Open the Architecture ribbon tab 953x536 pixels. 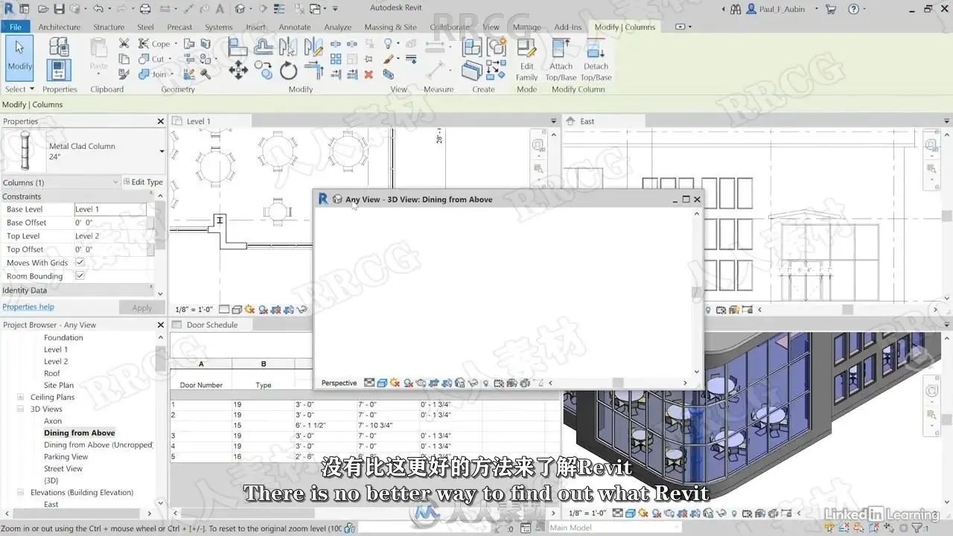(x=59, y=27)
